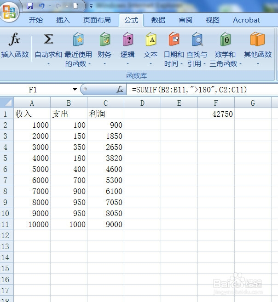This screenshot has width=278, height=302.
Task: Open the 页面布局 tab
Action: 97,20
